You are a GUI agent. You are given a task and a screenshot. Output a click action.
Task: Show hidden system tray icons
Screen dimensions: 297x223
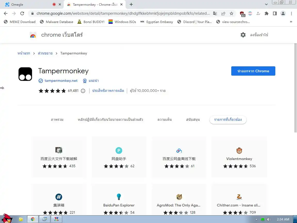tap(256, 219)
